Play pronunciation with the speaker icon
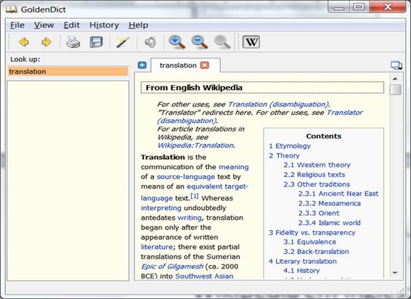Screen dimensions: 411x299 (x=150, y=42)
